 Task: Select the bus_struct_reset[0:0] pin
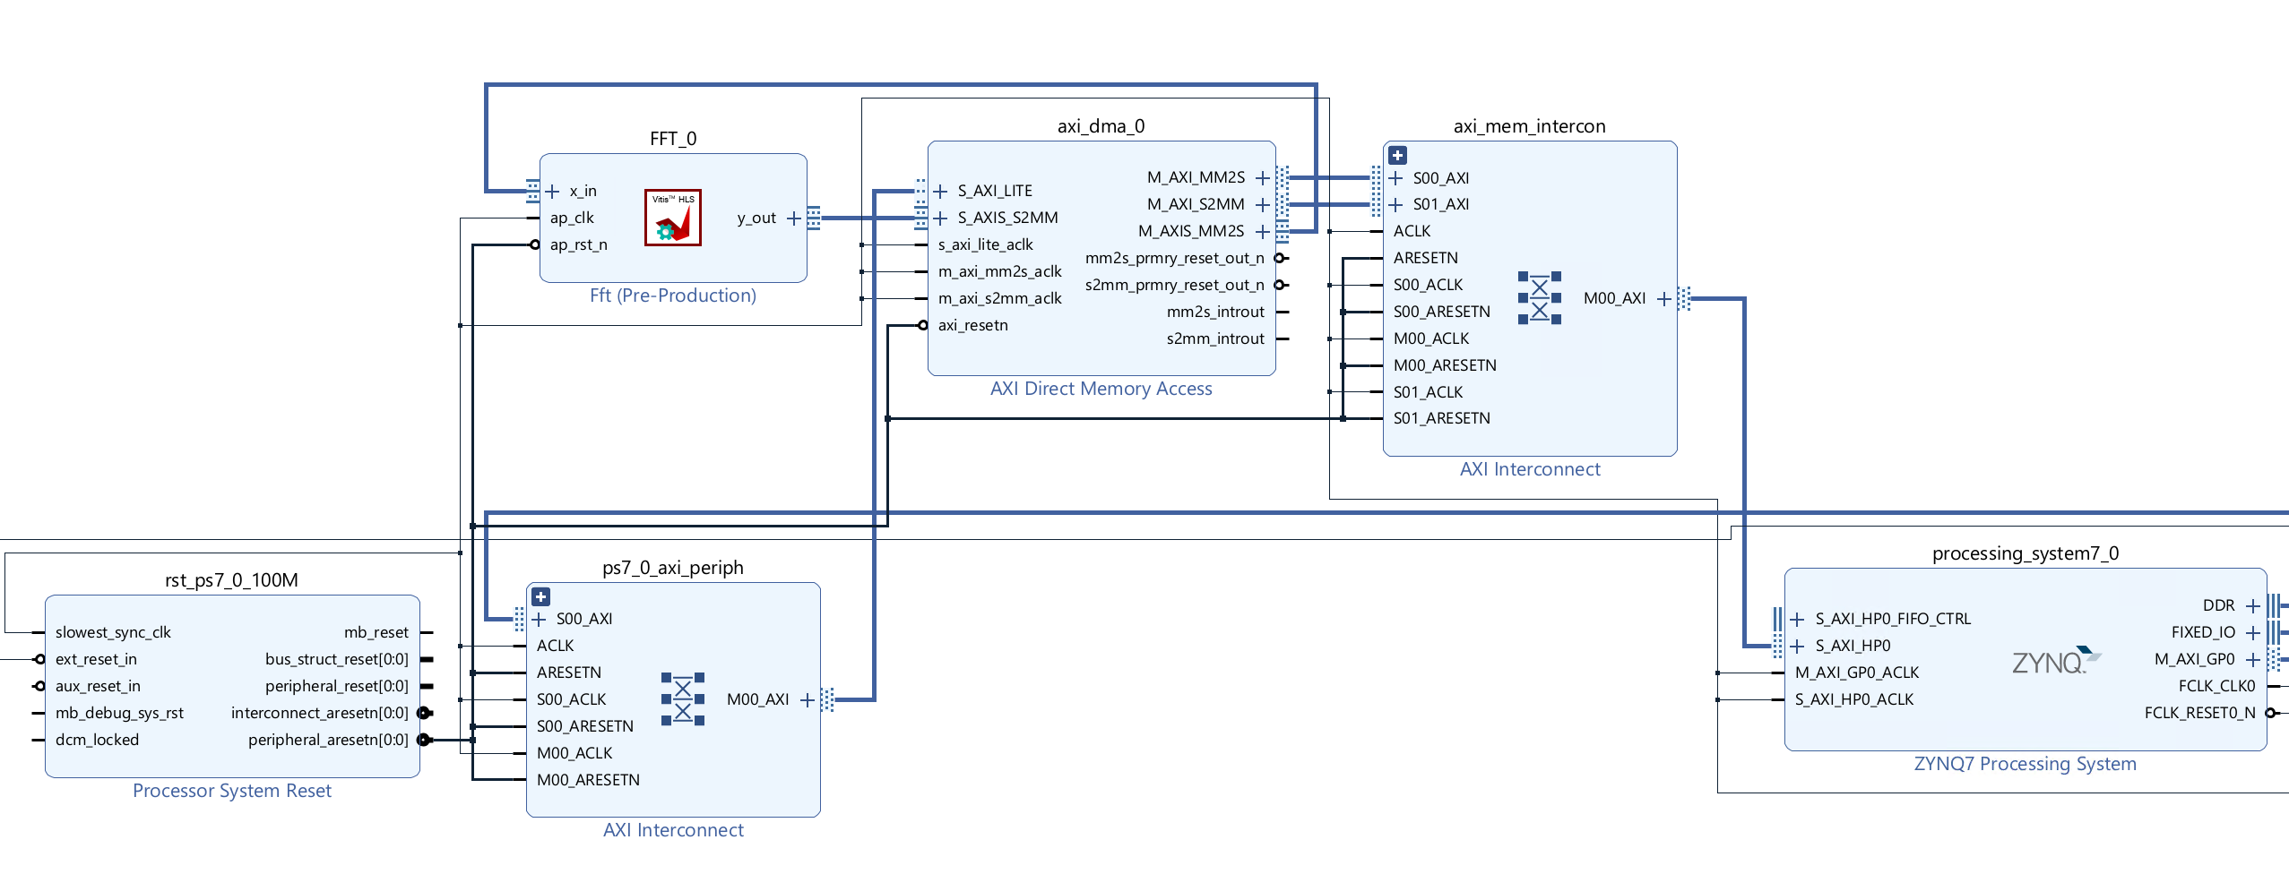(336, 659)
